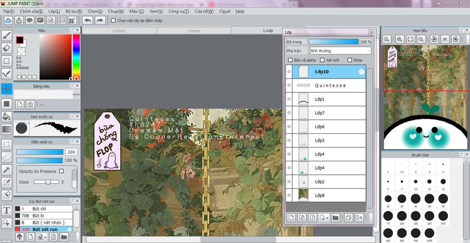
Task: Click the rainbow hue bar in Màu panel
Action: tap(77, 57)
